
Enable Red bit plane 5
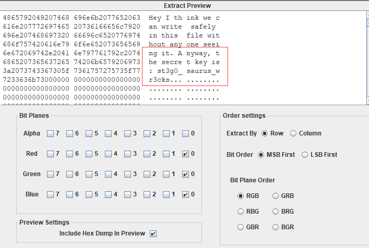(89, 154)
